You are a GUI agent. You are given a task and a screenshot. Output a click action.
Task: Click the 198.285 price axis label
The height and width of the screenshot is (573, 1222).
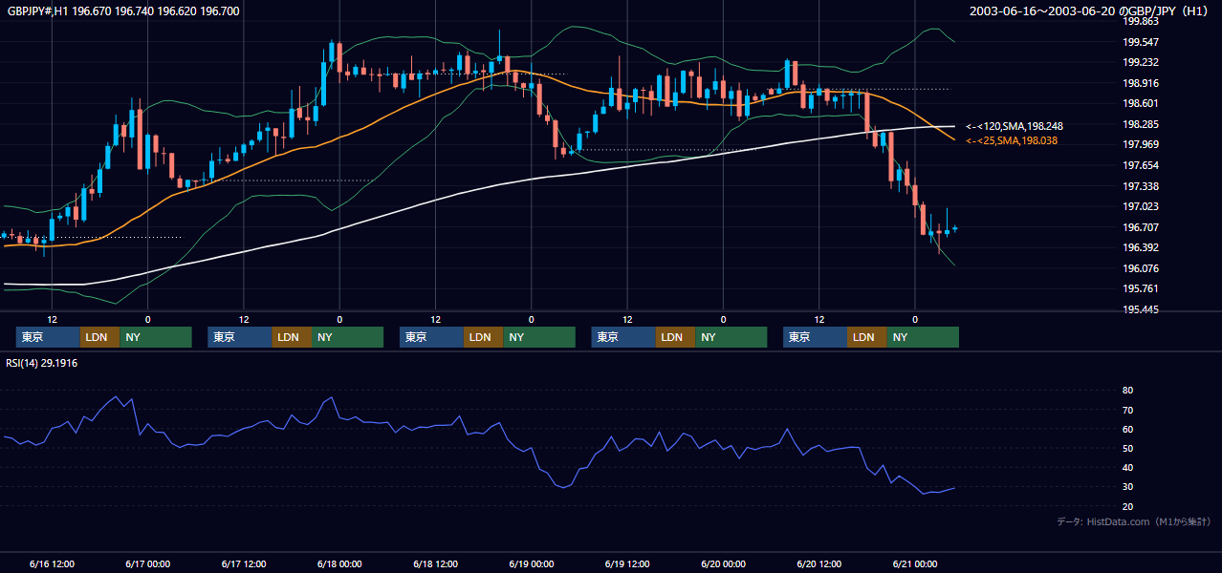(1141, 124)
